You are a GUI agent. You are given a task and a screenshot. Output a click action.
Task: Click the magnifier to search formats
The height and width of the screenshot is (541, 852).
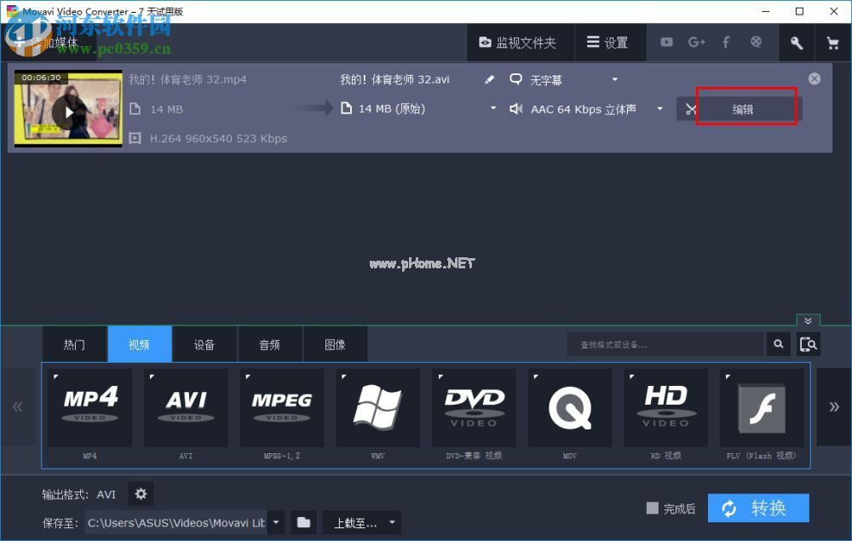tap(778, 343)
